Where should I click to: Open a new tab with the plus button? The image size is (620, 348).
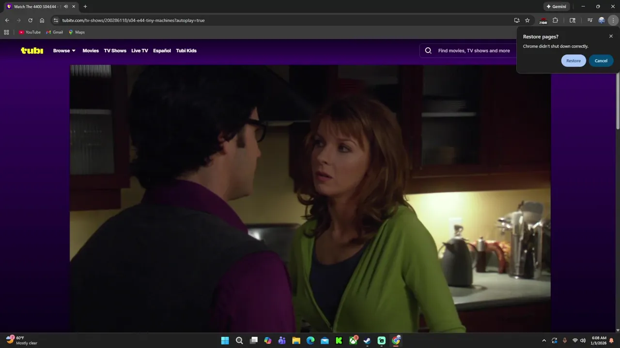[85, 7]
